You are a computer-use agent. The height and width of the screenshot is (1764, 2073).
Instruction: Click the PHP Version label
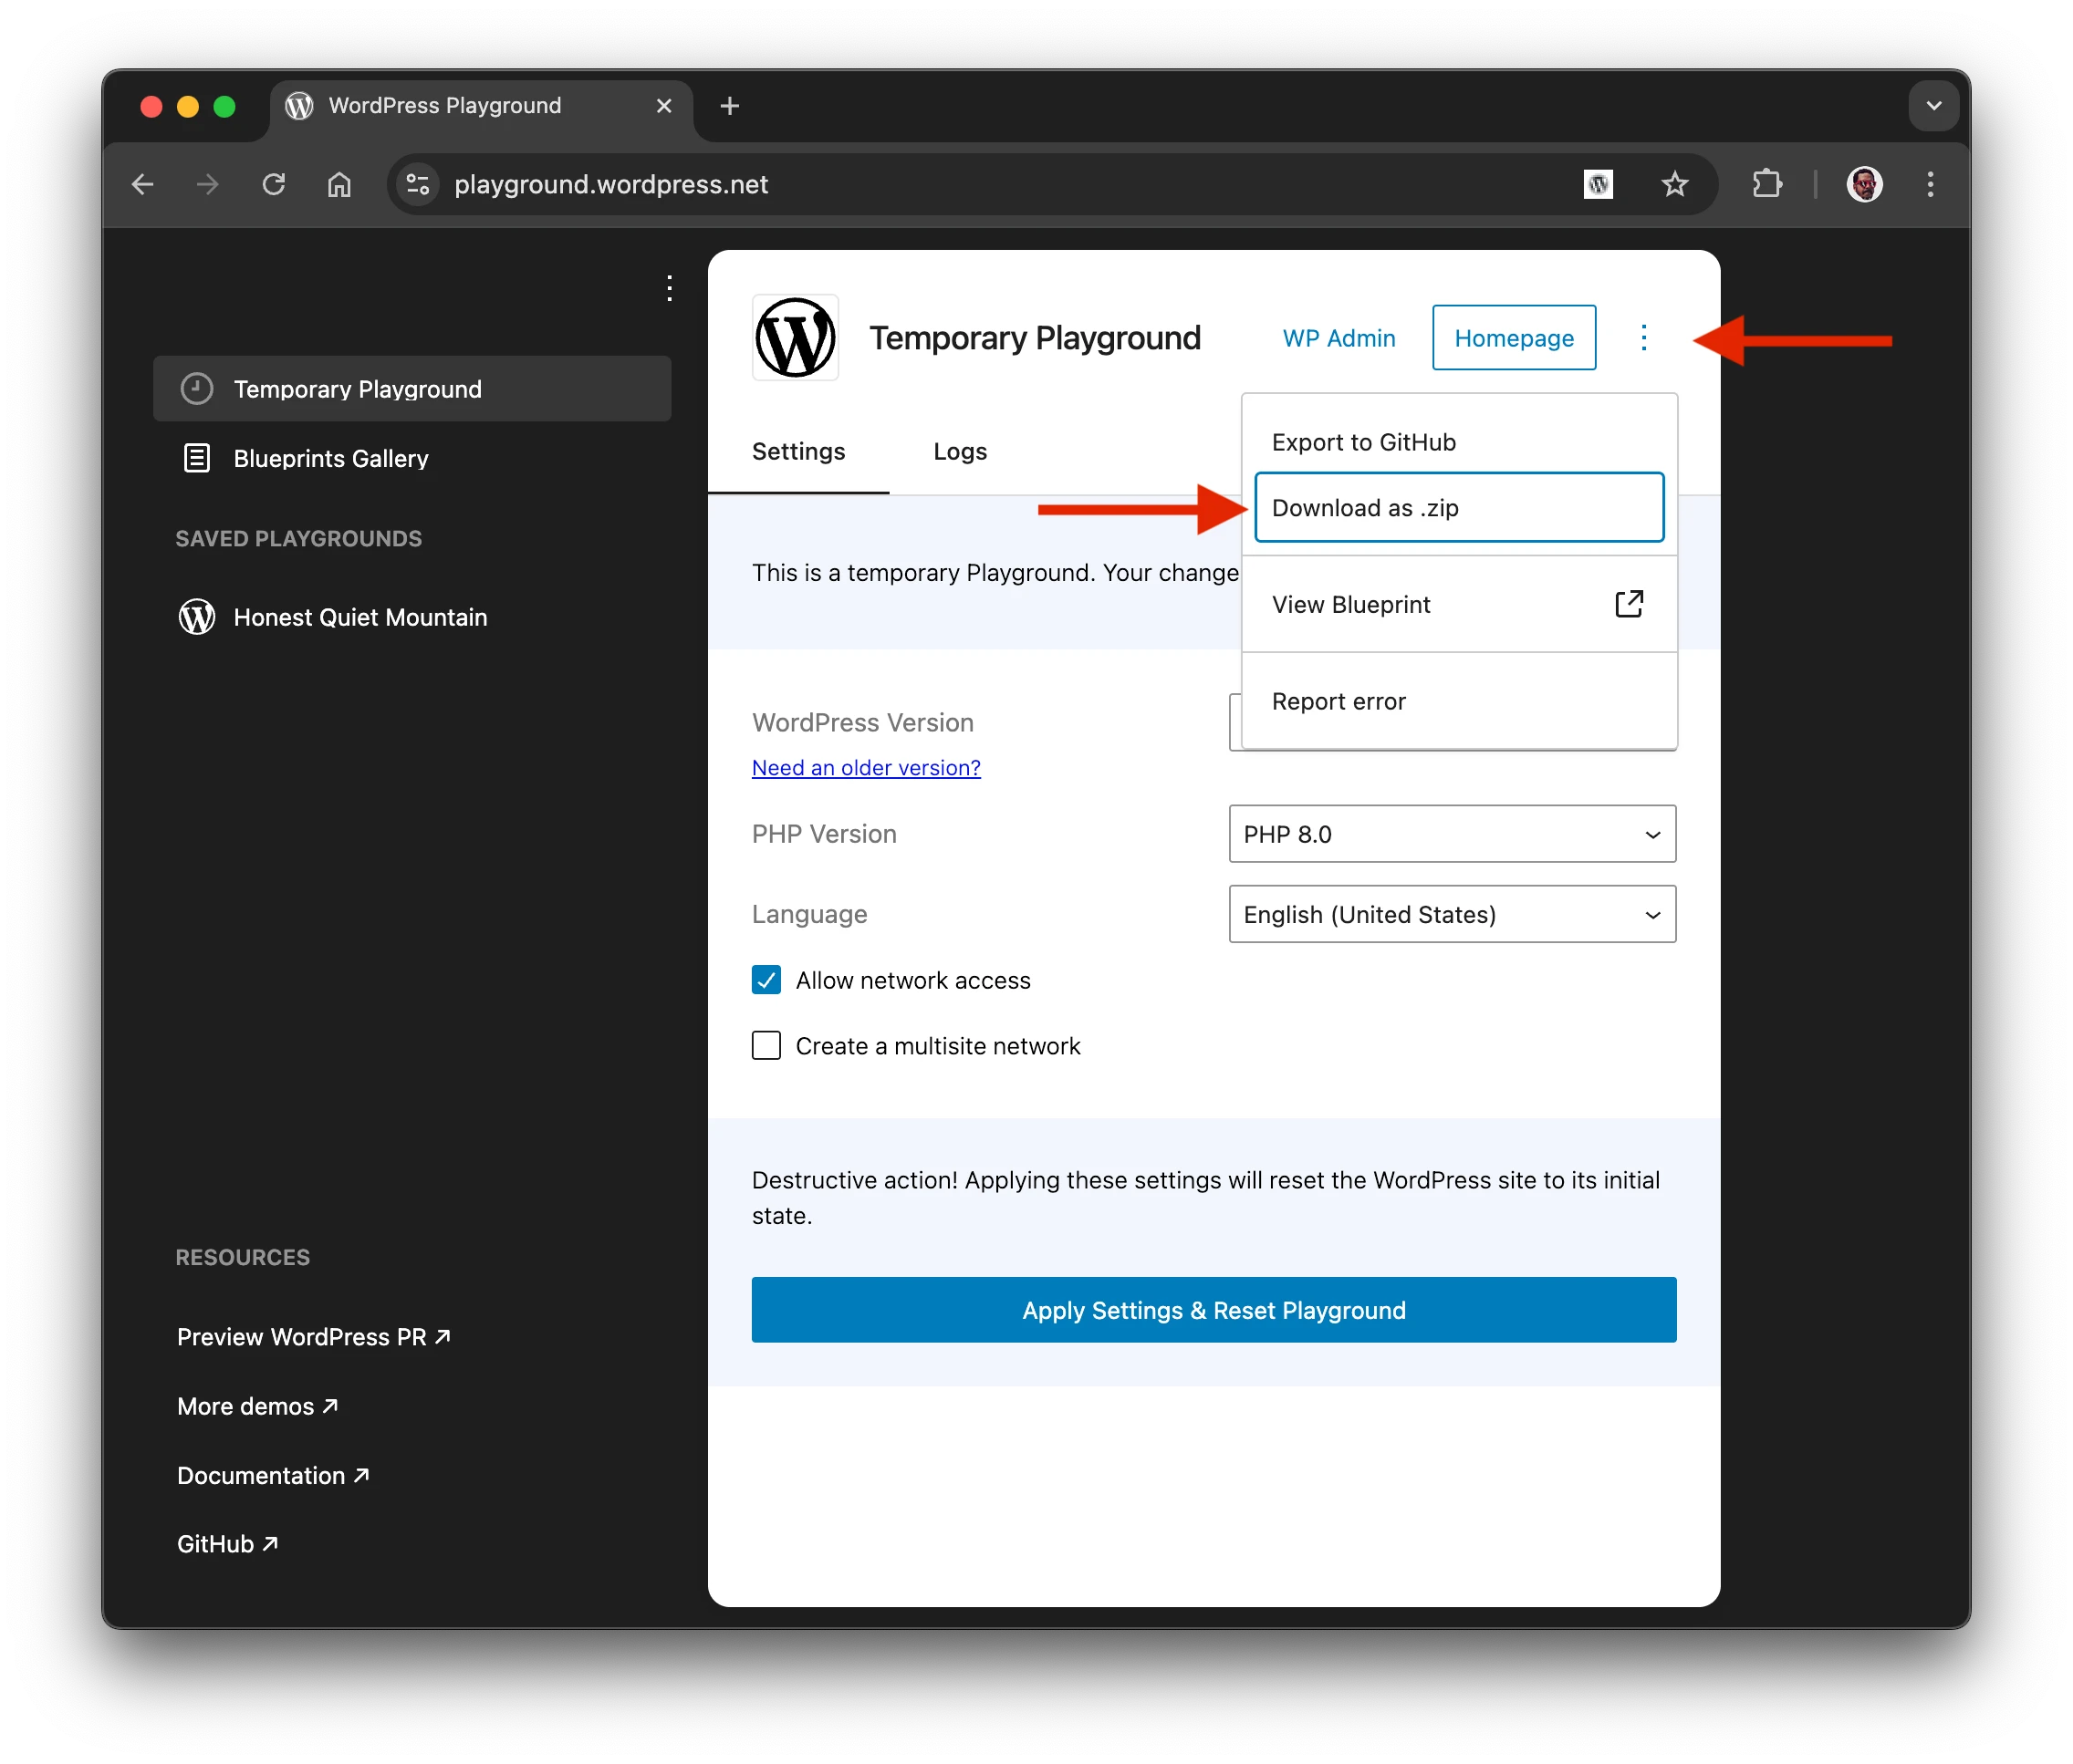click(825, 834)
